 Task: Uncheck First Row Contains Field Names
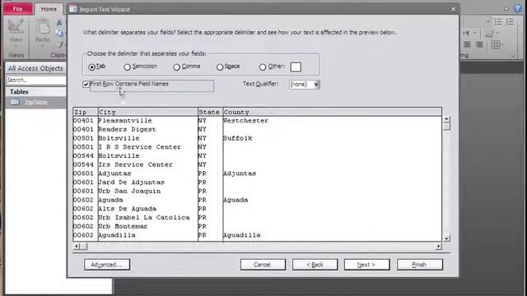pos(86,84)
